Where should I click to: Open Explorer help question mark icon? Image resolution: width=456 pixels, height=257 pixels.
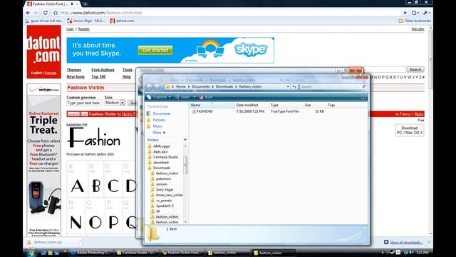(363, 97)
